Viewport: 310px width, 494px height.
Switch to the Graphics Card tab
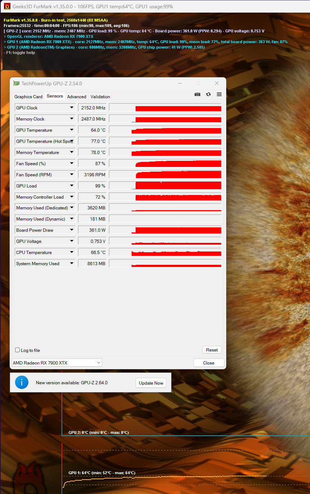coord(28,96)
